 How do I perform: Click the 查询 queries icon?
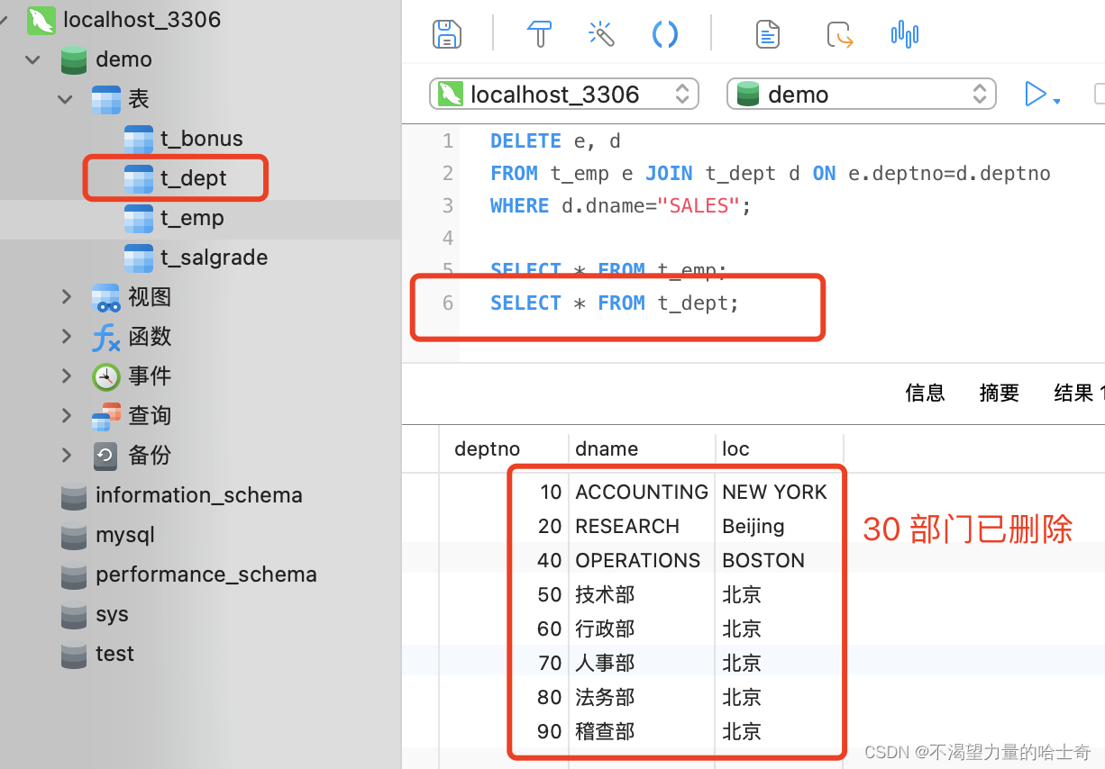(105, 416)
